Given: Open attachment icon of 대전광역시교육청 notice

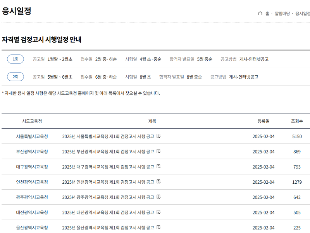Looking at the screenshot, I should coord(158,212).
